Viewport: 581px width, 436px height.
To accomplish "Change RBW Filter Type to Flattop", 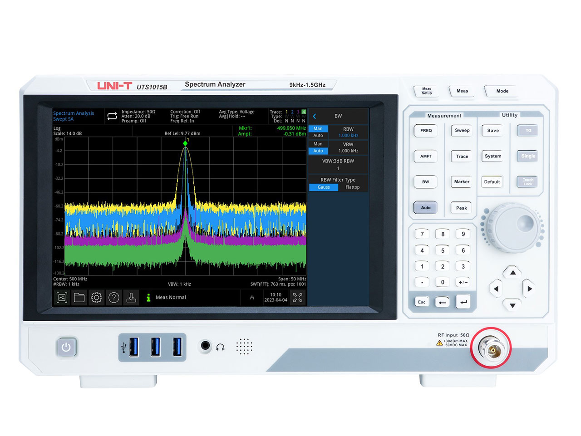I will point(353,187).
